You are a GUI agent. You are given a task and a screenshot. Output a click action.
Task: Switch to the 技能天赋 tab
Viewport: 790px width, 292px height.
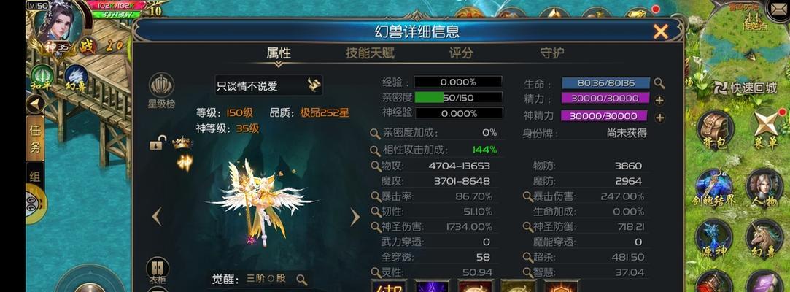point(370,53)
